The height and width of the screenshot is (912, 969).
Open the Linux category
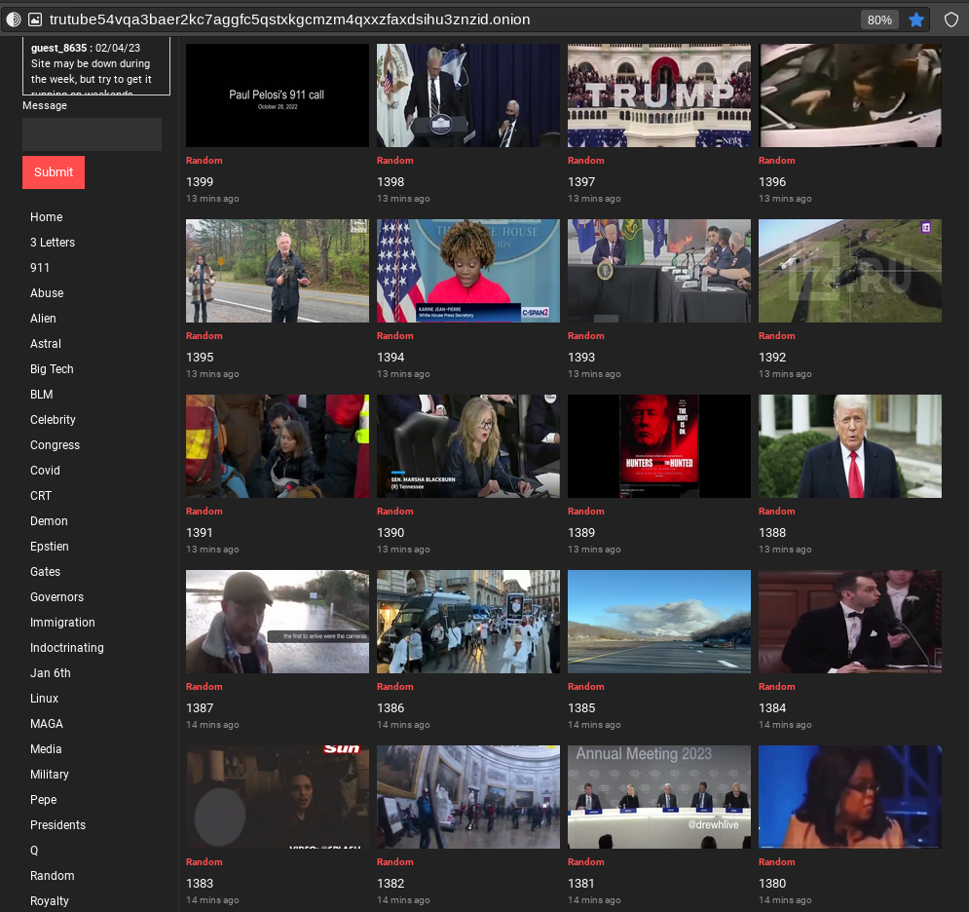[x=45, y=699]
